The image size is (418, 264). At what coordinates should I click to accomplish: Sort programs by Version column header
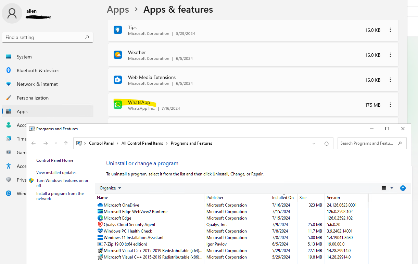346,198
